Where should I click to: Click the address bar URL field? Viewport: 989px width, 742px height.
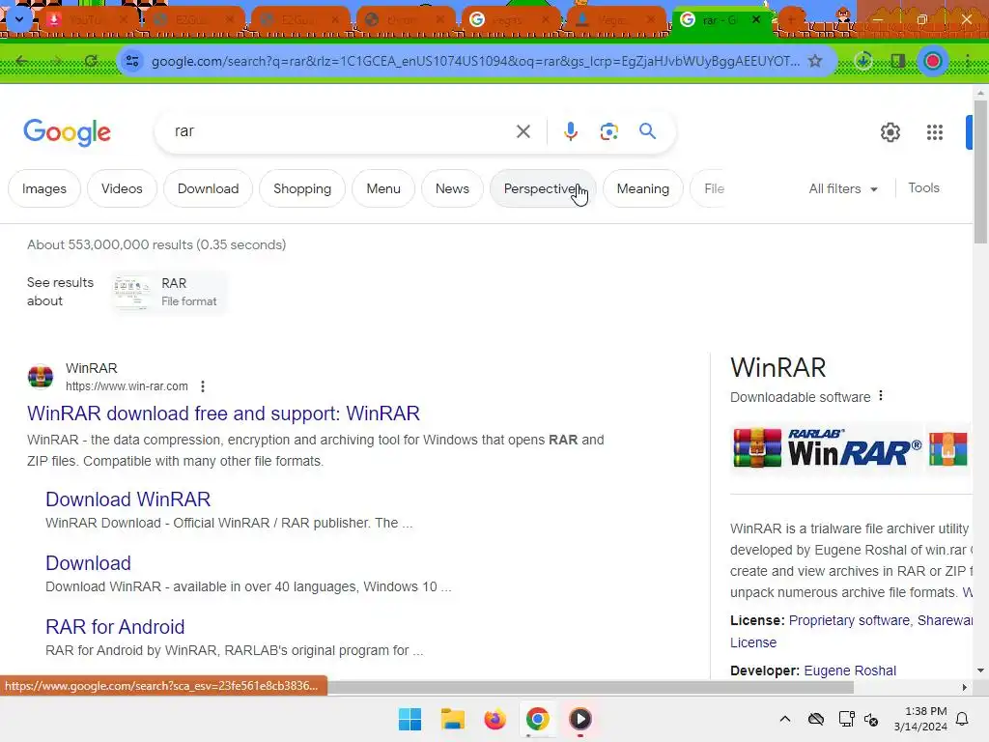coord(474,61)
